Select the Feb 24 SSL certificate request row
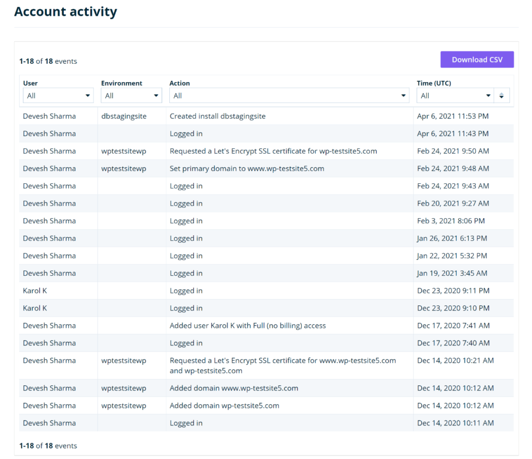 (273, 151)
